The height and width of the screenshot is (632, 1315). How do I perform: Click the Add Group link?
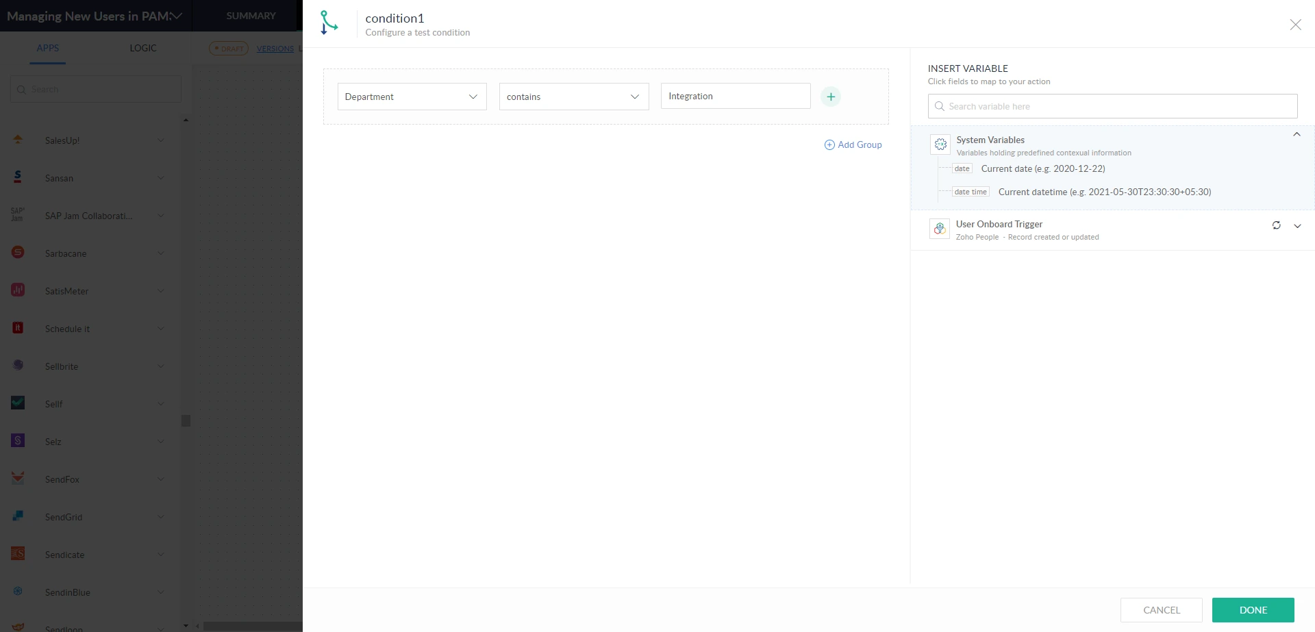tap(853, 144)
